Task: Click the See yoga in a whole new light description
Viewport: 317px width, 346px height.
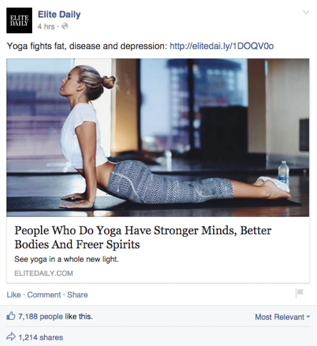Action: coord(66,259)
